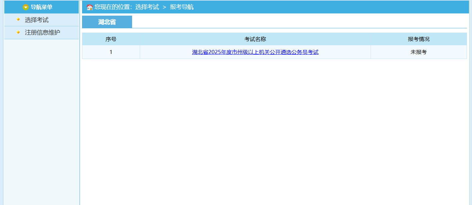Switch to the 湖北省 tab
Viewport: 472px width, 205px height.
(x=107, y=22)
